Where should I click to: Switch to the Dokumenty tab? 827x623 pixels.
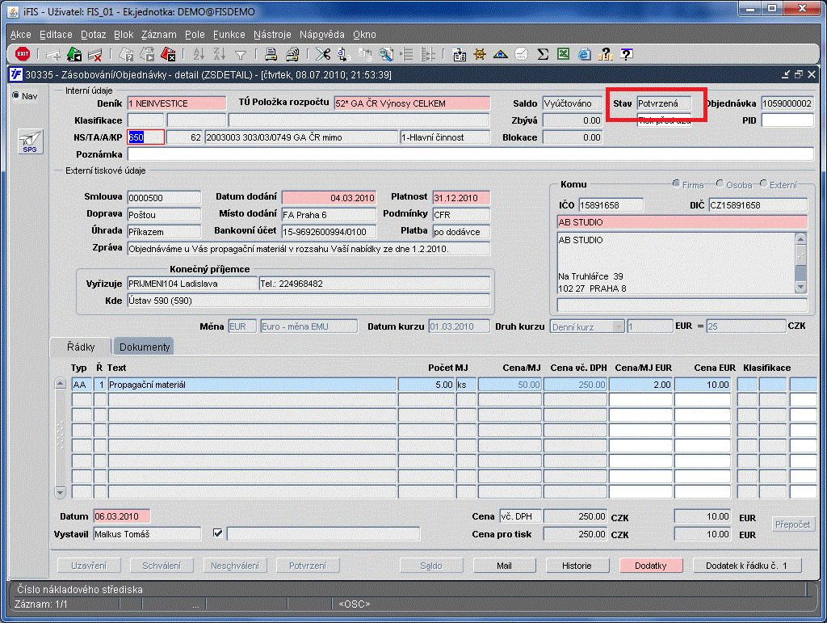(145, 347)
